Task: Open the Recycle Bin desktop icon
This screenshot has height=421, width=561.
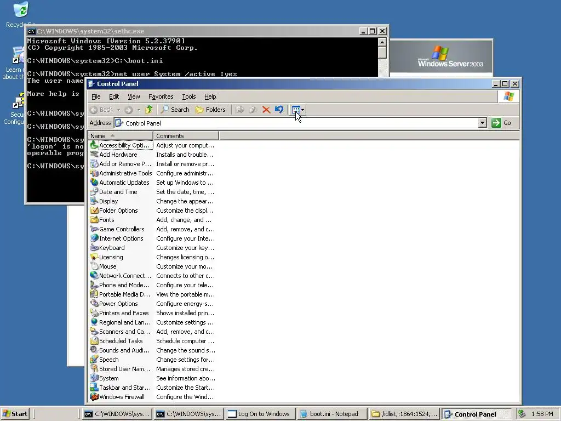Action: click(x=20, y=14)
